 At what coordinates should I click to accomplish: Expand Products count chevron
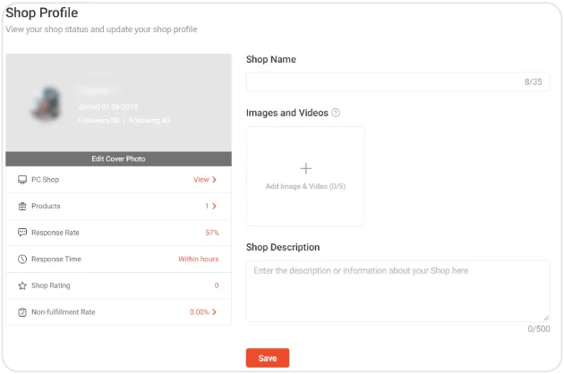tap(215, 207)
